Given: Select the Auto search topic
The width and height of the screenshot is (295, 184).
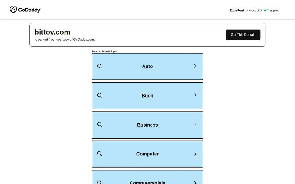Looking at the screenshot, I should point(147,67).
